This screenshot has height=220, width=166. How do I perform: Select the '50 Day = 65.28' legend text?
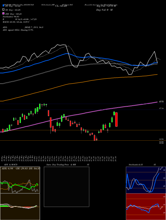pyautogui.click(x=13, y=10)
